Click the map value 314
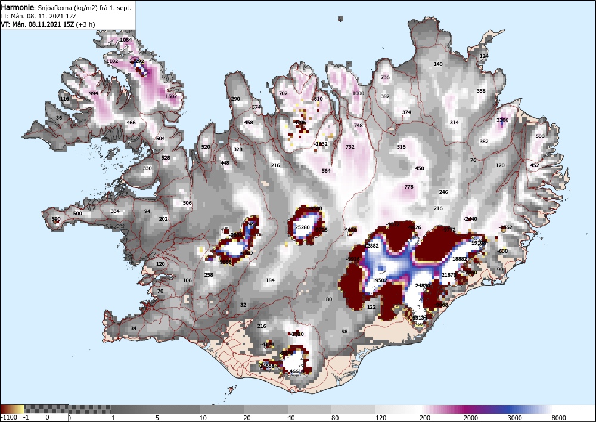This screenshot has width=596, height=422. [454, 123]
